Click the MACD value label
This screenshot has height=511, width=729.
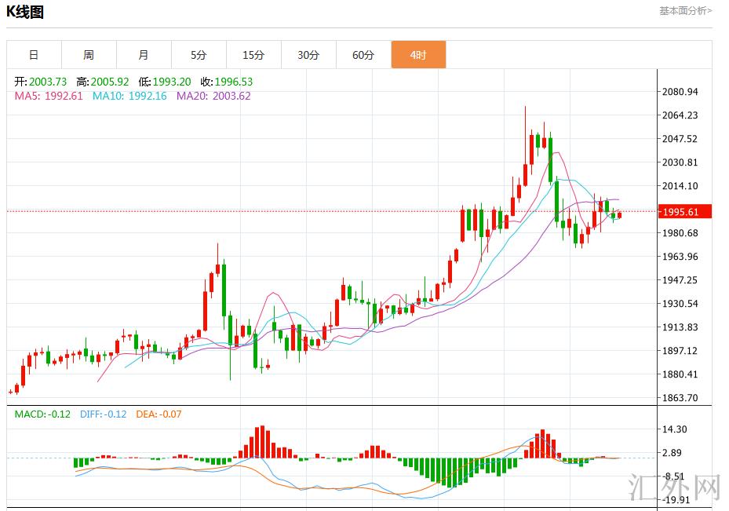[x=42, y=414]
